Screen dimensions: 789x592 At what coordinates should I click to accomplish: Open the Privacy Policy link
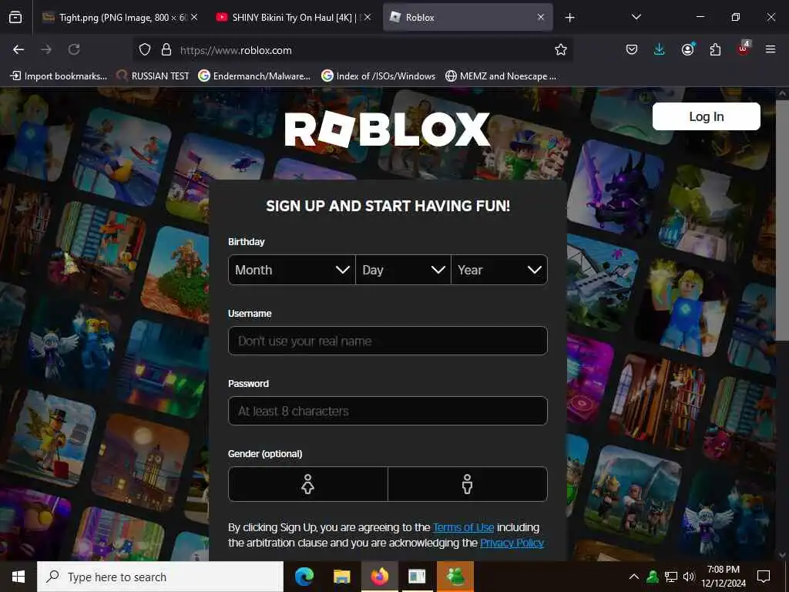512,543
